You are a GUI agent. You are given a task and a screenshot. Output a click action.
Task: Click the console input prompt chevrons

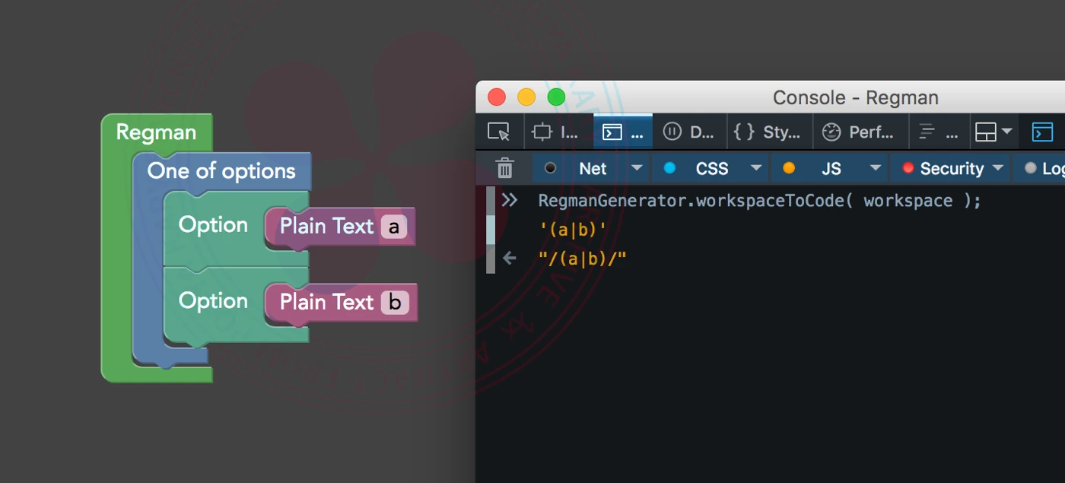(509, 201)
